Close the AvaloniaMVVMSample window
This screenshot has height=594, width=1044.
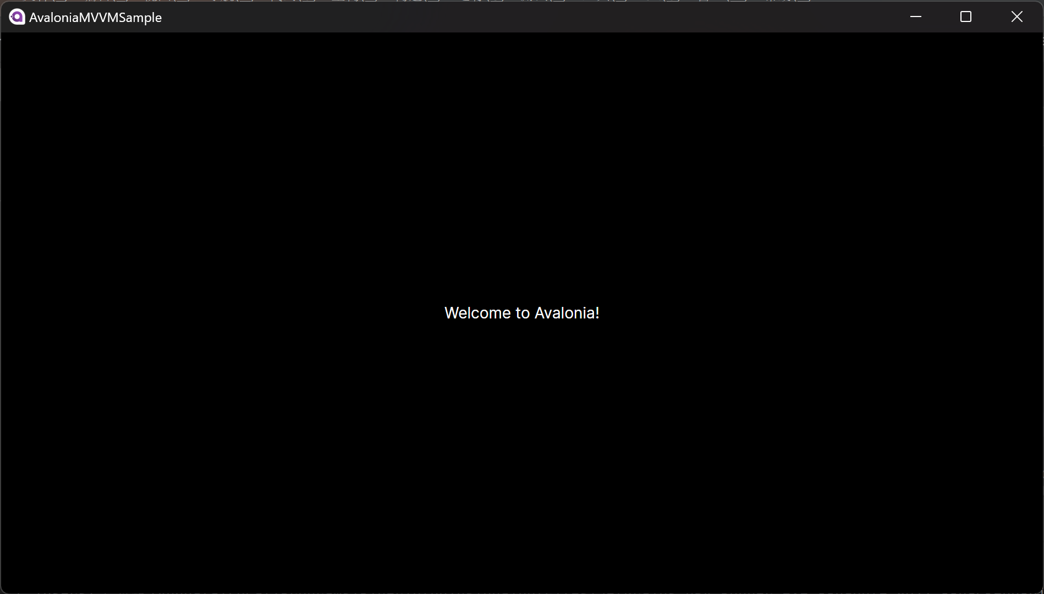pyautogui.click(x=1016, y=17)
